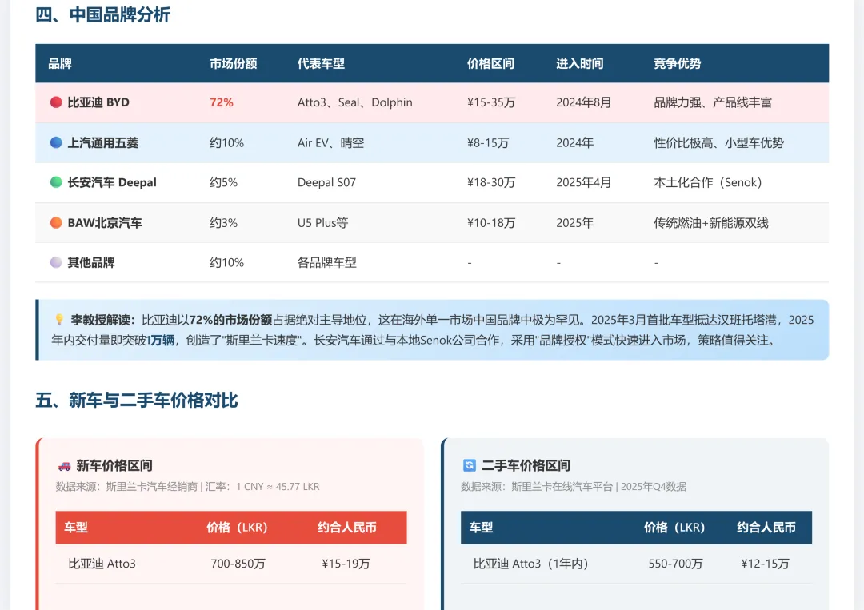The height and width of the screenshot is (610, 864).
Task: Click the 2024年8月 entry date cell
Action: click(x=583, y=102)
